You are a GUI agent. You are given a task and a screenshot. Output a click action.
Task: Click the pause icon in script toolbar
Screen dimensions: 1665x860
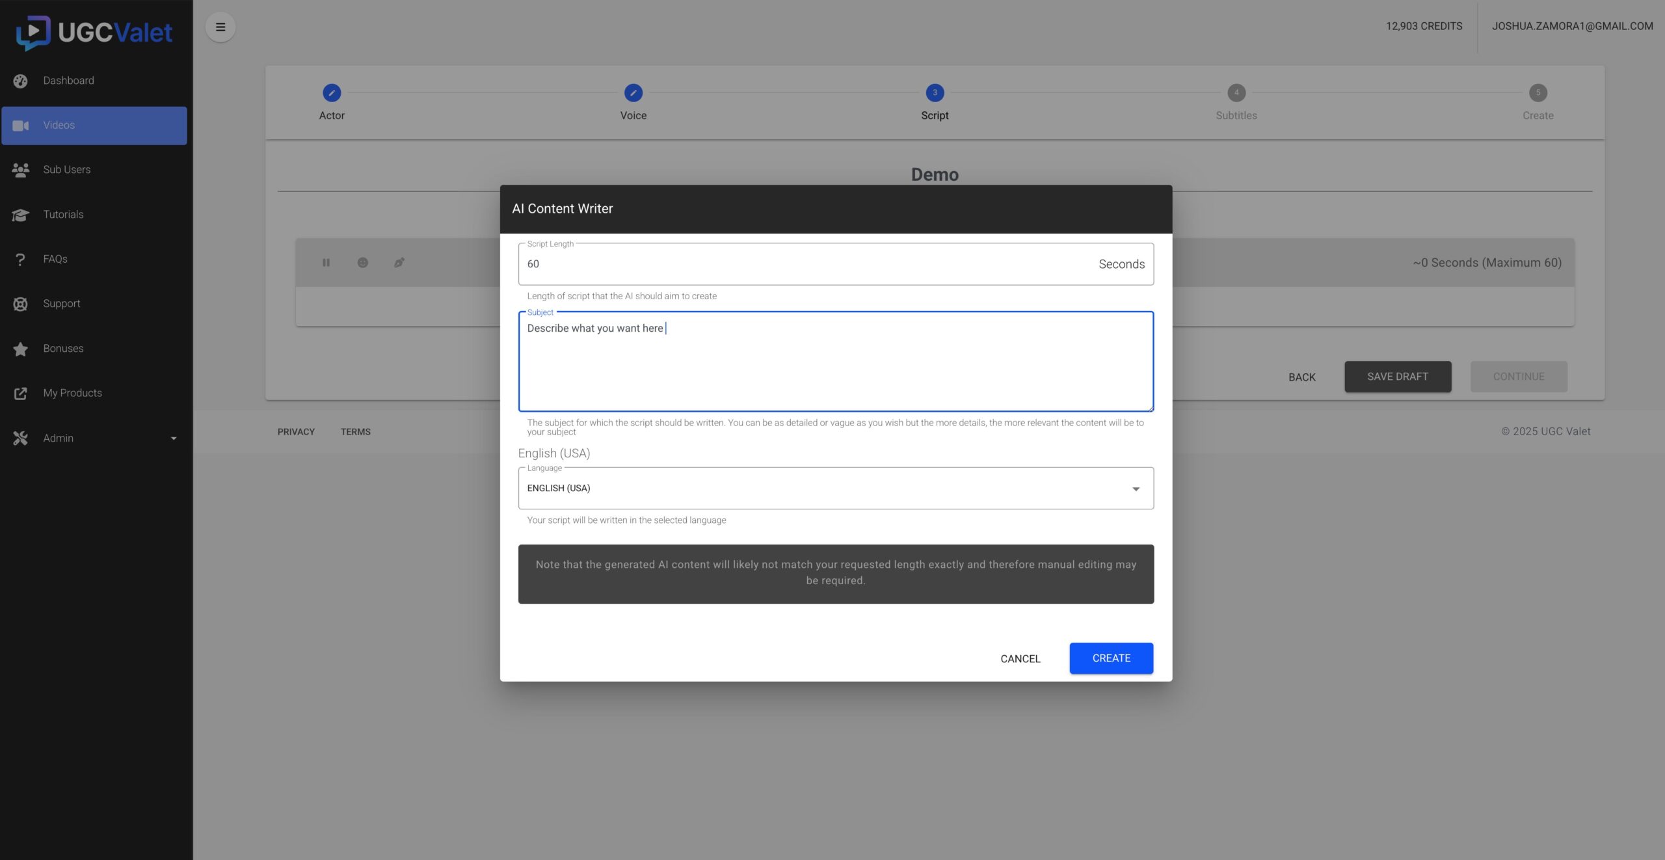326,263
